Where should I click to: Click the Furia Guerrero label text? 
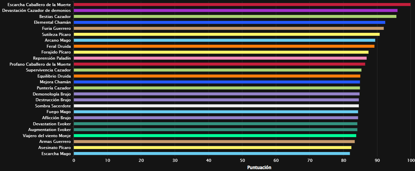(56, 28)
